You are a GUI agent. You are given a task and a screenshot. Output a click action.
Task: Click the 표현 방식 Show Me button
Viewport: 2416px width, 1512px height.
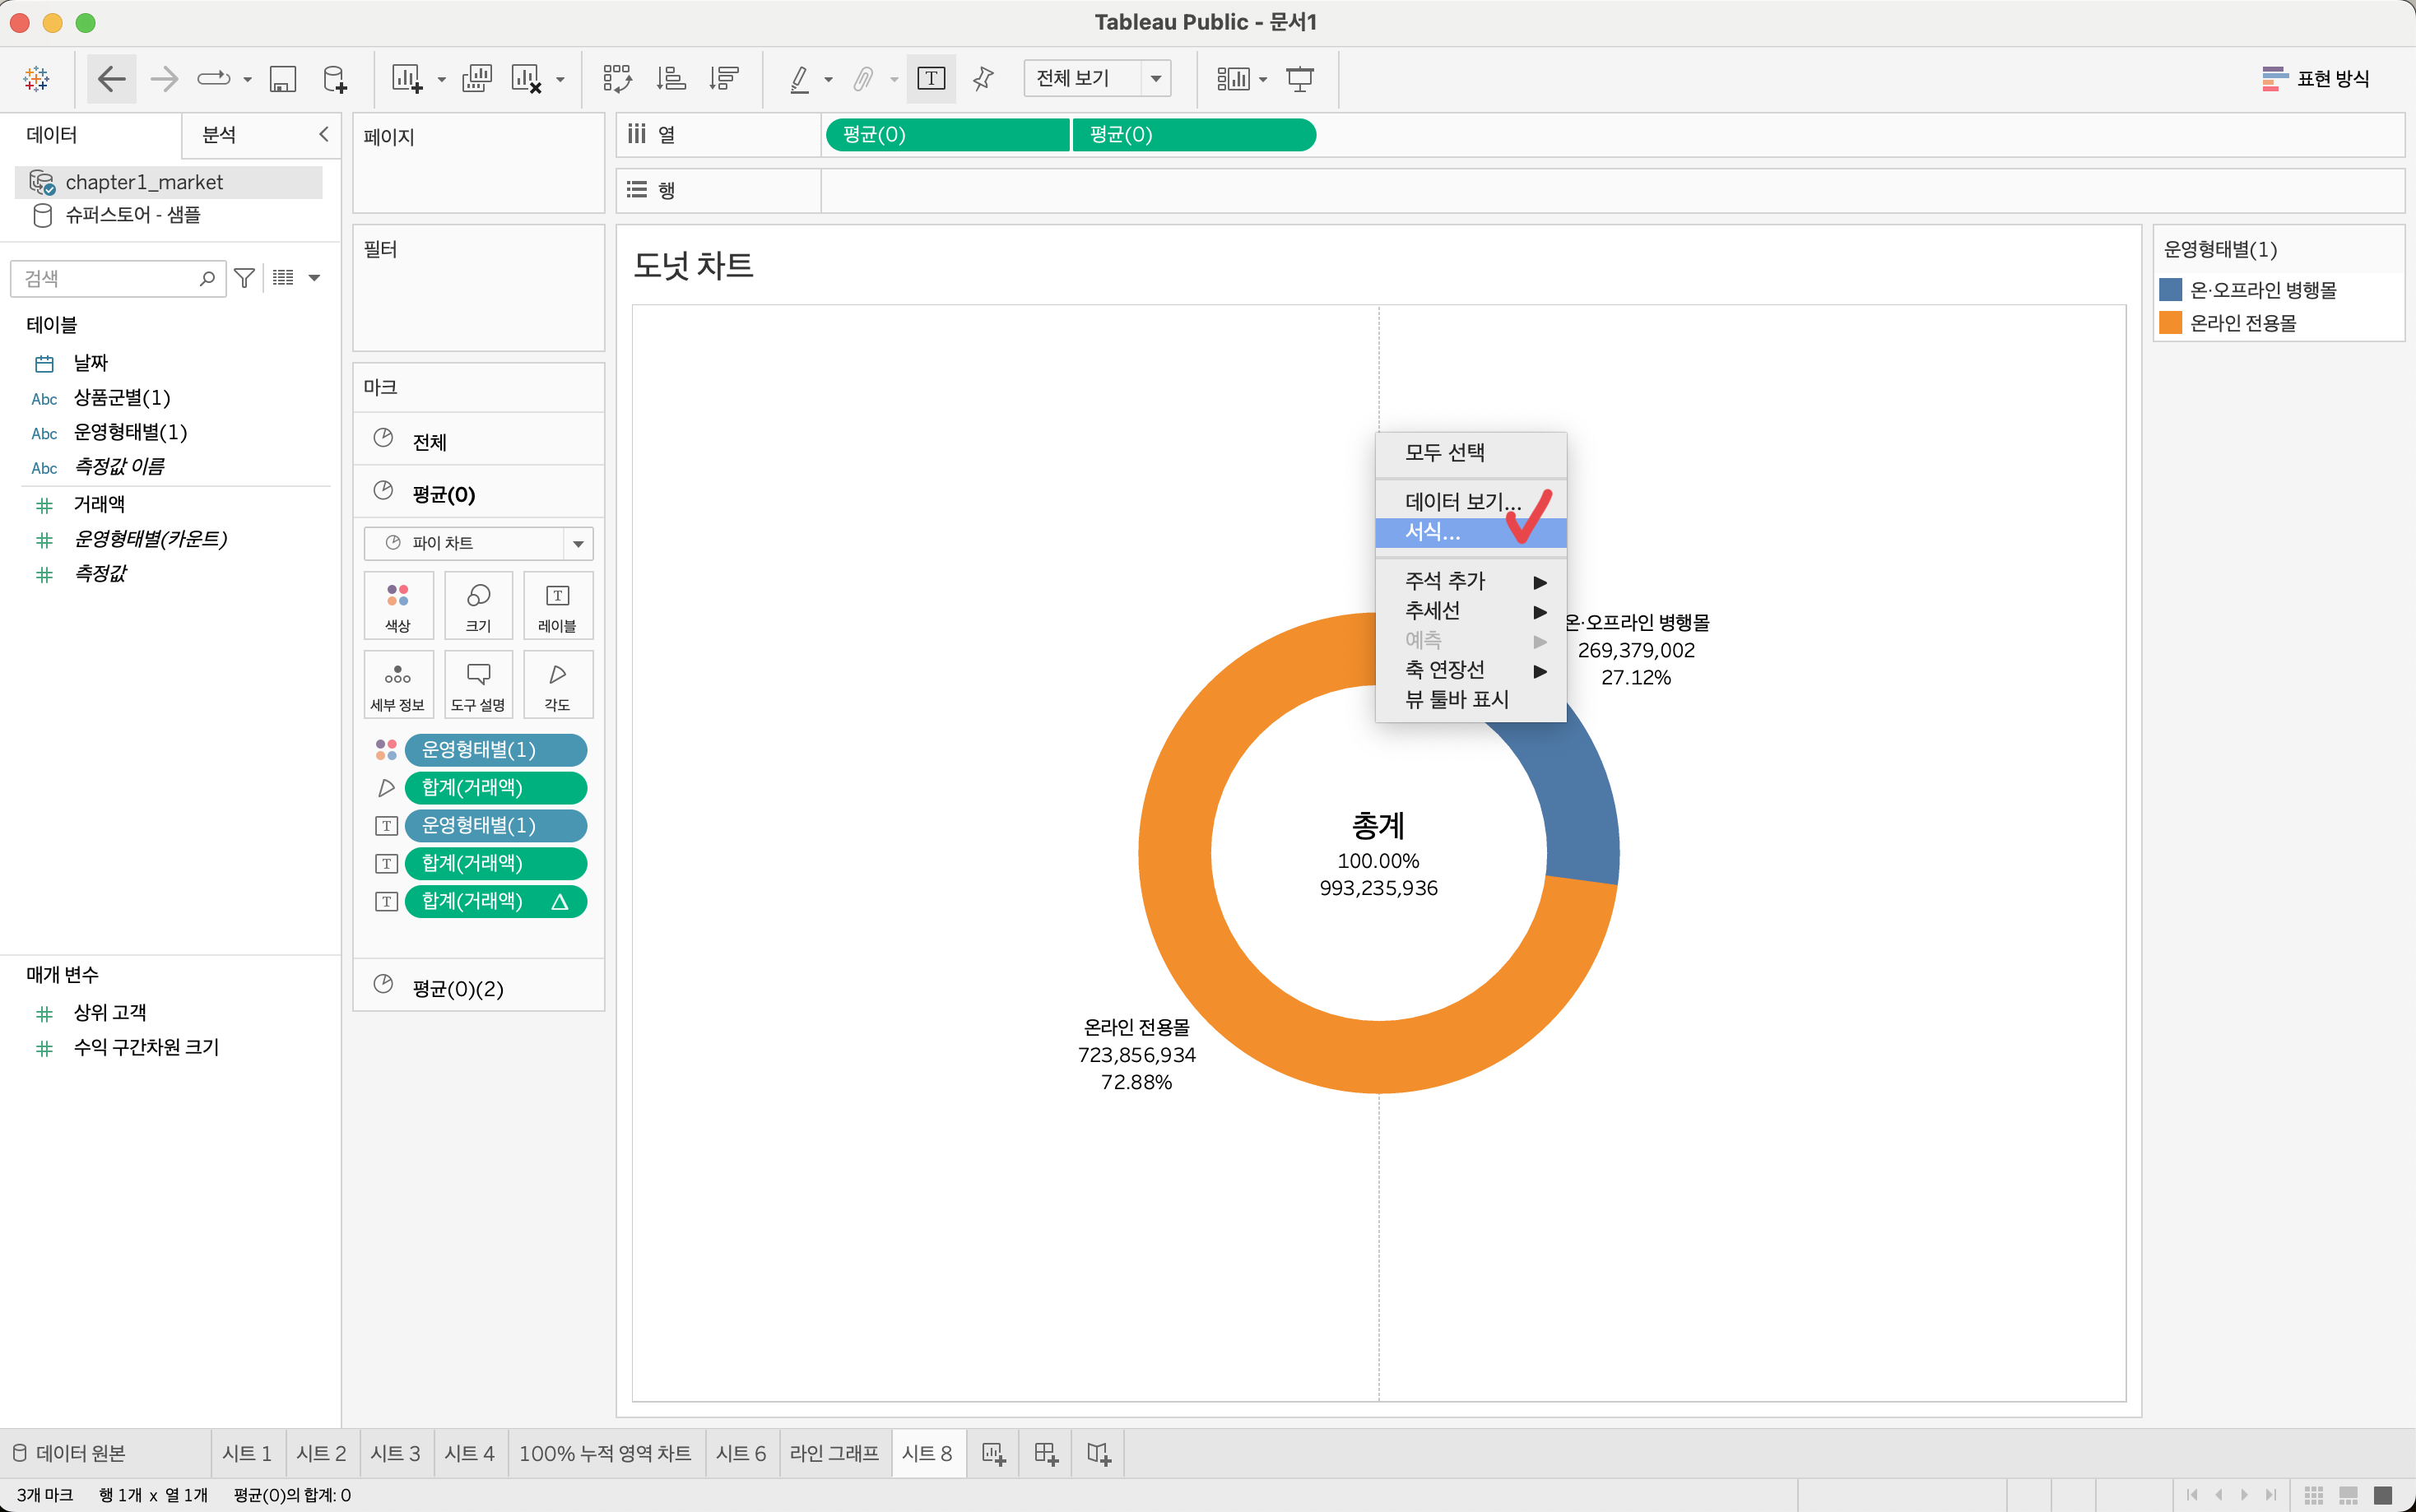[2315, 78]
